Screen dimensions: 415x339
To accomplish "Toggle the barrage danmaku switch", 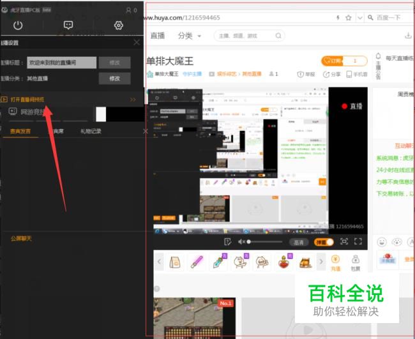I will point(324,242).
